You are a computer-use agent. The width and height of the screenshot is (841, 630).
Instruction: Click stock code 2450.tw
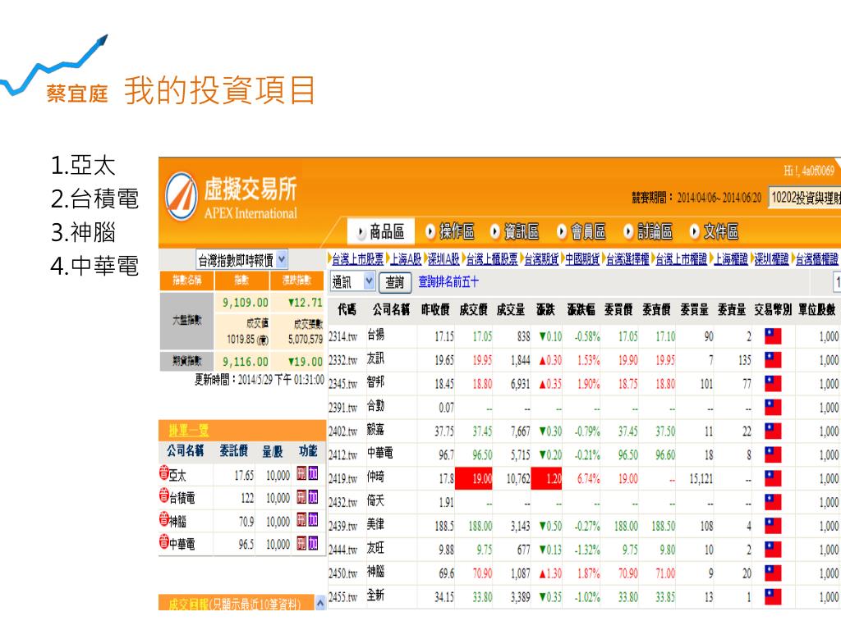tap(342, 573)
